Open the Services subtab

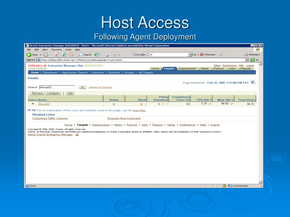[98, 73]
